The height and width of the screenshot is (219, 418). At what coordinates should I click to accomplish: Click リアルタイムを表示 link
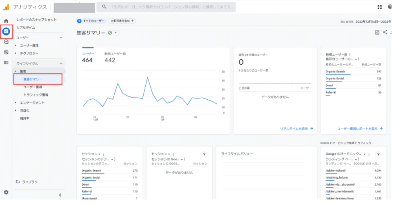(x=296, y=129)
